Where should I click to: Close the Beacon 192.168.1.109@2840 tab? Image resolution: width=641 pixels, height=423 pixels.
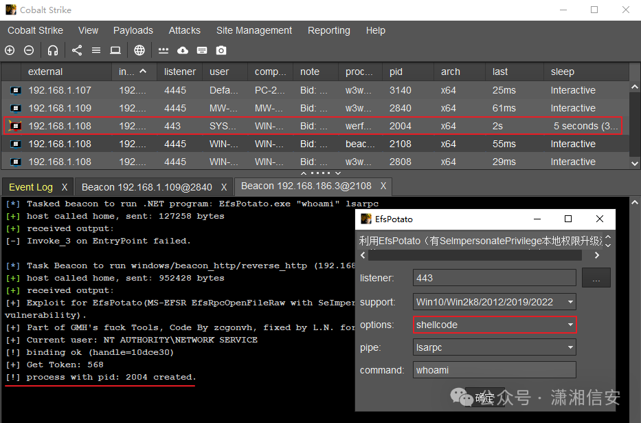tap(223, 187)
